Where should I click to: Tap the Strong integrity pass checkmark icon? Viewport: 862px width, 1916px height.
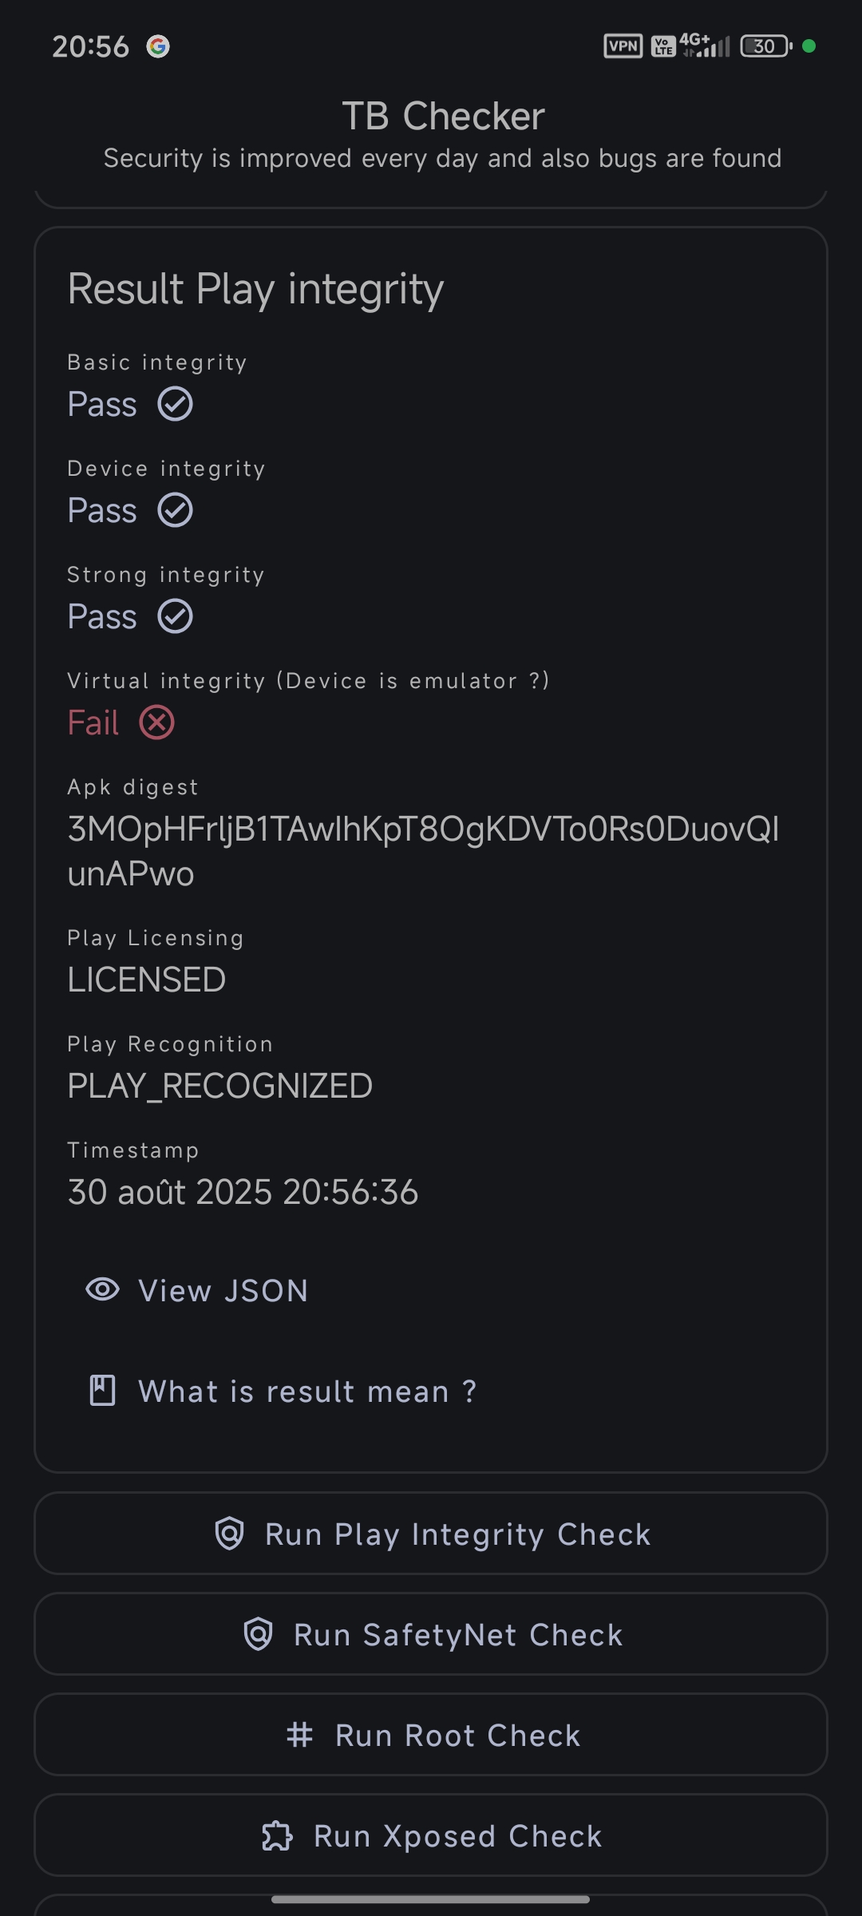point(175,616)
